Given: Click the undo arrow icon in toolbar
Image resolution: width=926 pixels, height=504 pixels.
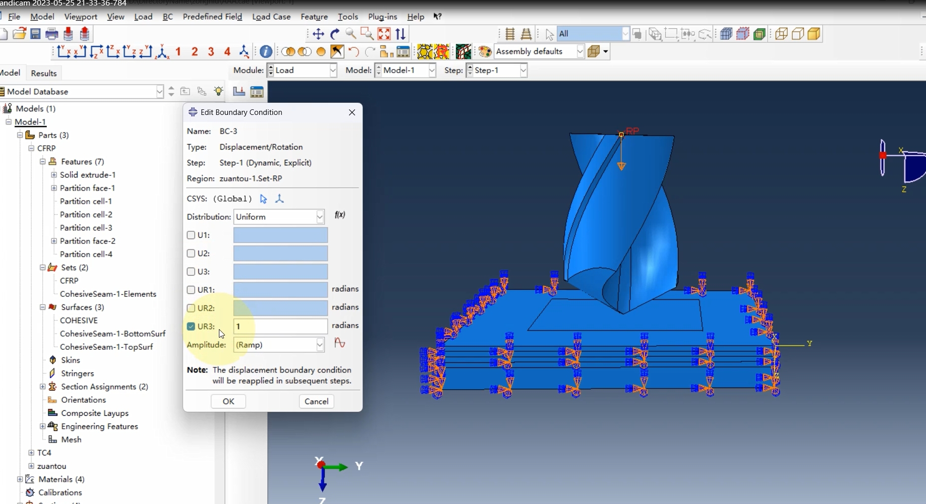Looking at the screenshot, I should pos(354,51).
